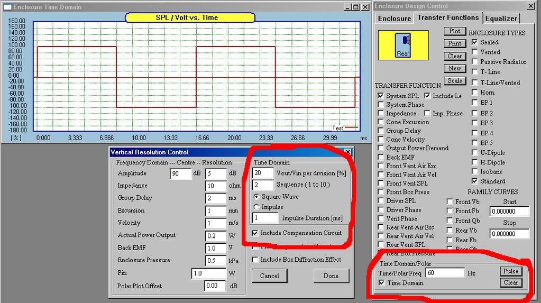
Task: Click the Amplitude centre dB field
Action: 180,173
